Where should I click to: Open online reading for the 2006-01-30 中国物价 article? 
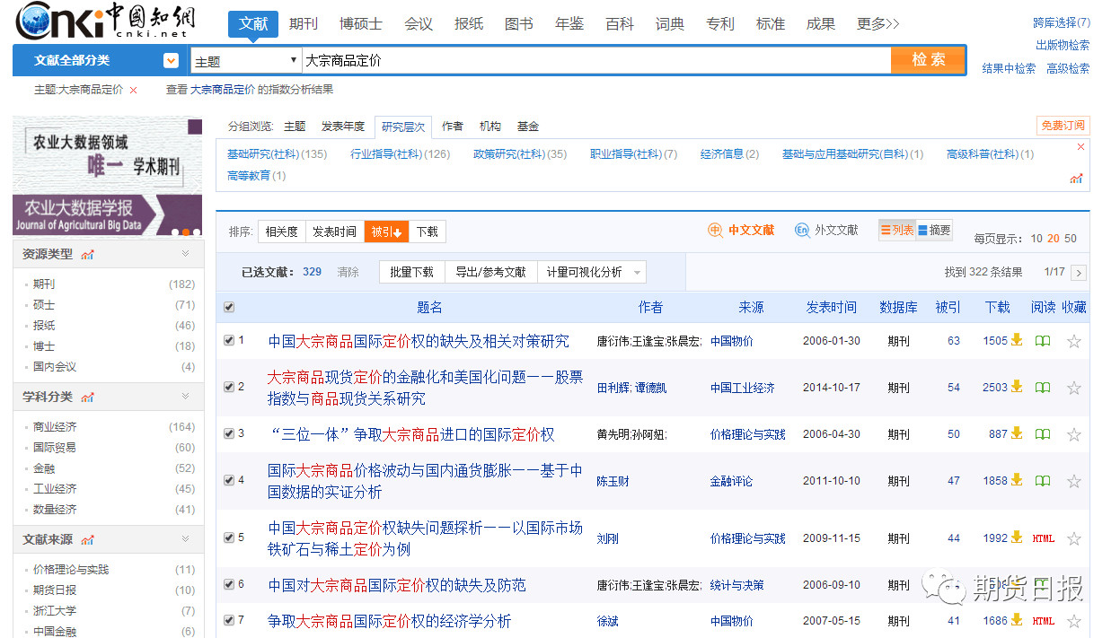tap(1043, 341)
